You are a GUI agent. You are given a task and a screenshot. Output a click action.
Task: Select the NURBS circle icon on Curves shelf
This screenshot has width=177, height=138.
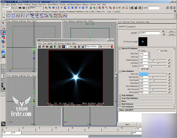click(x=9, y=16)
